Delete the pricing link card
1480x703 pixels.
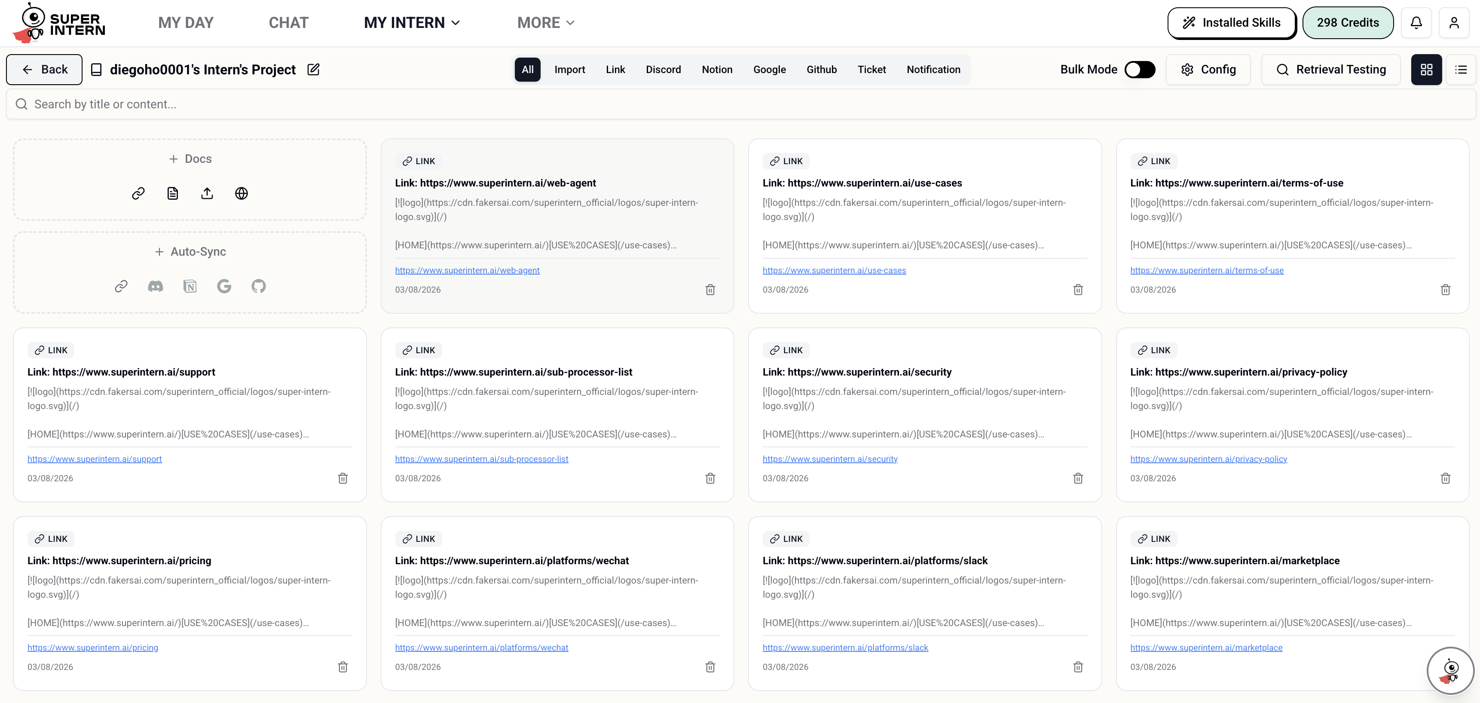[343, 667]
